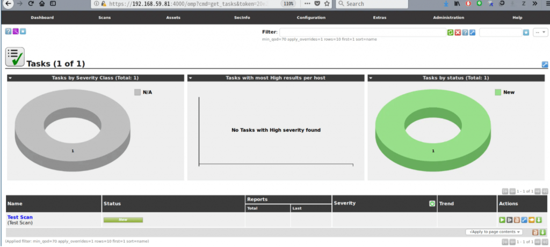The image size is (550, 247).
Task: Click the dashboard wrench icon beside the Tasks heading
Action: coord(545,64)
